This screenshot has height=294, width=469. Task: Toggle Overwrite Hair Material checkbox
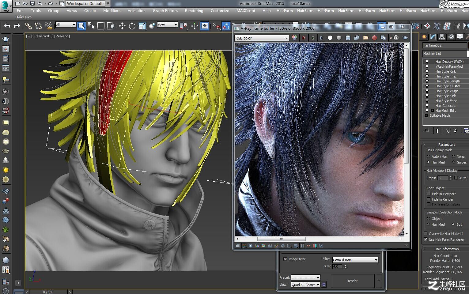pyautogui.click(x=426, y=234)
